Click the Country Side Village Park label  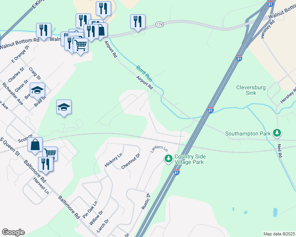coord(190,159)
